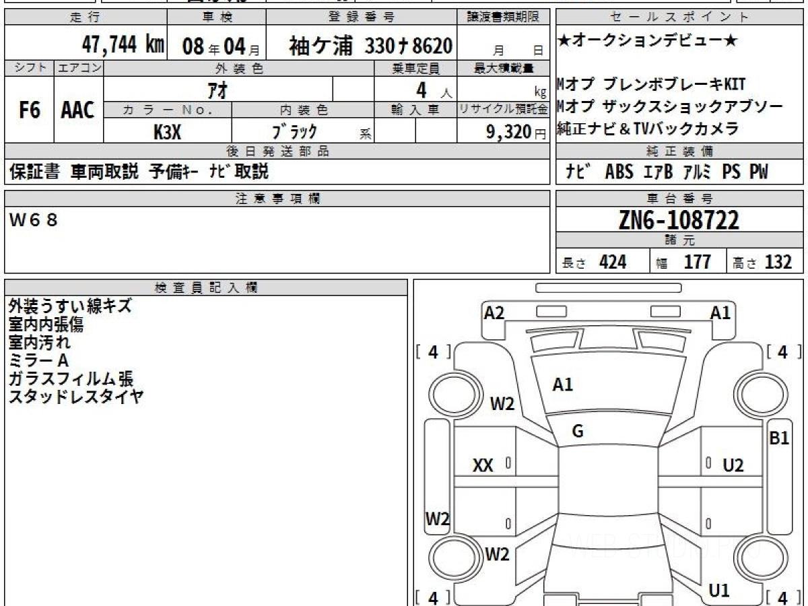Click the ブラック interior color value
This screenshot has width=808, height=606.
click(295, 132)
